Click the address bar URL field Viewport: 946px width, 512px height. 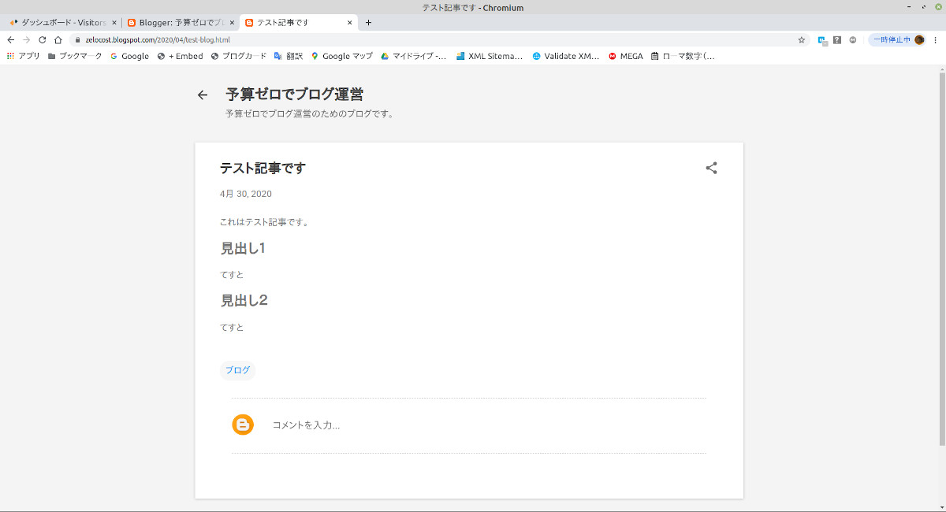coord(434,39)
